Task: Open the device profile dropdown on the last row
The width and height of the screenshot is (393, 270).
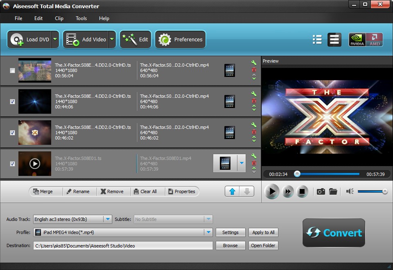Action: click(241, 163)
